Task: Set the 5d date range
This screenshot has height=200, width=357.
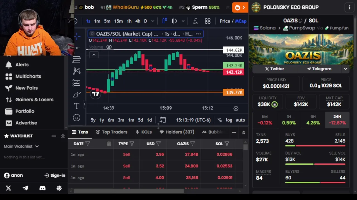Action: click(140, 120)
